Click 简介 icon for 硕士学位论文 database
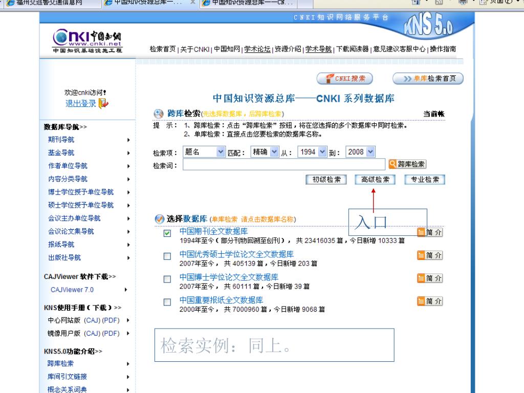This screenshot has width=524, height=393. pos(430,255)
